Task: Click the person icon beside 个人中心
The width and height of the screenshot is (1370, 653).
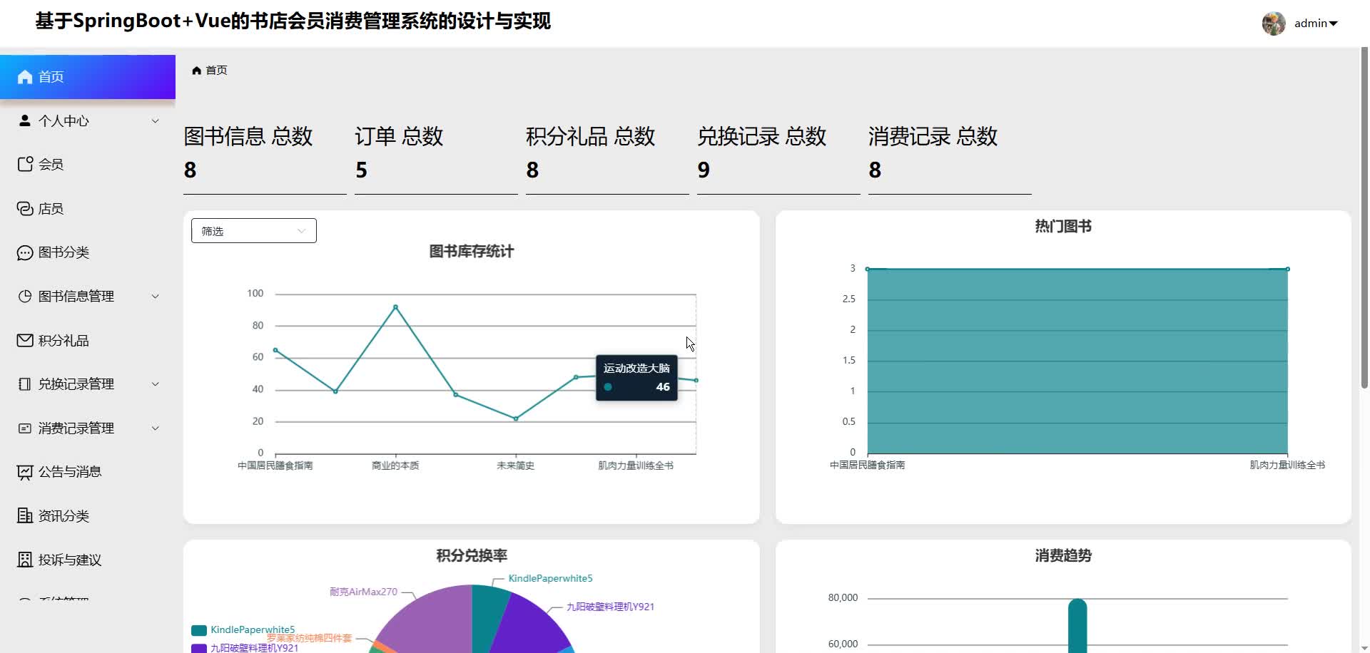Action: point(25,120)
